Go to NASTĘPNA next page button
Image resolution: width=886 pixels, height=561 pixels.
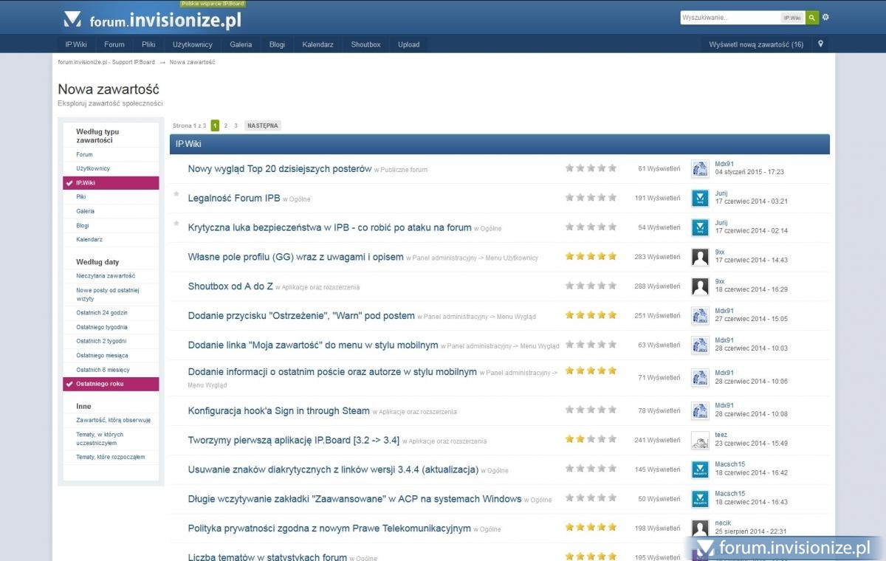[263, 125]
